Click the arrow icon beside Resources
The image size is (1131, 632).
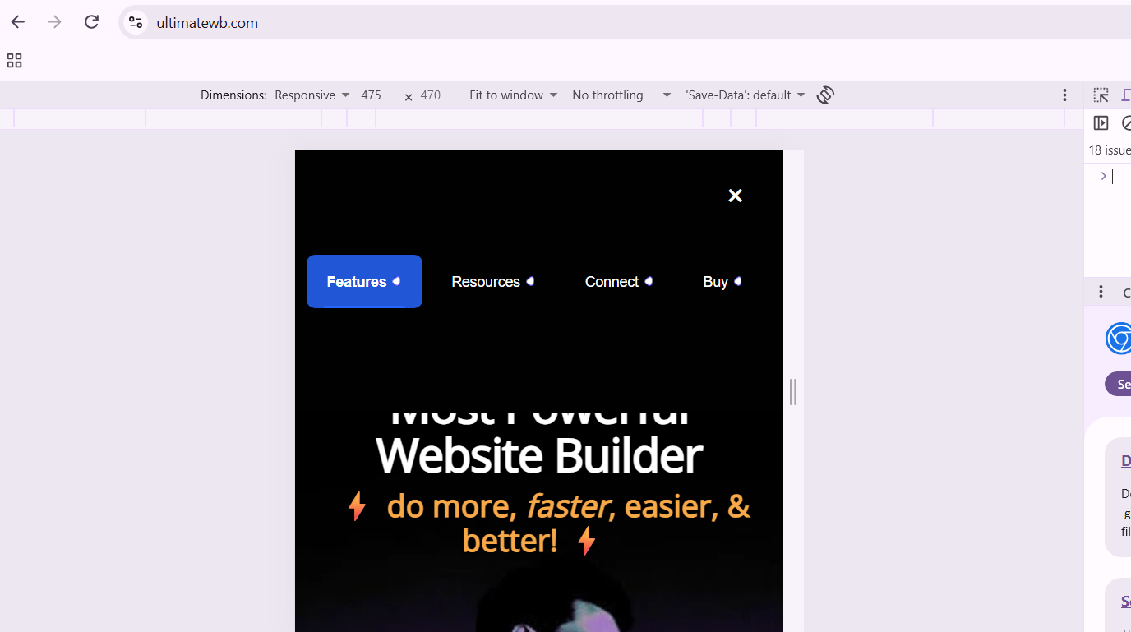(x=530, y=281)
